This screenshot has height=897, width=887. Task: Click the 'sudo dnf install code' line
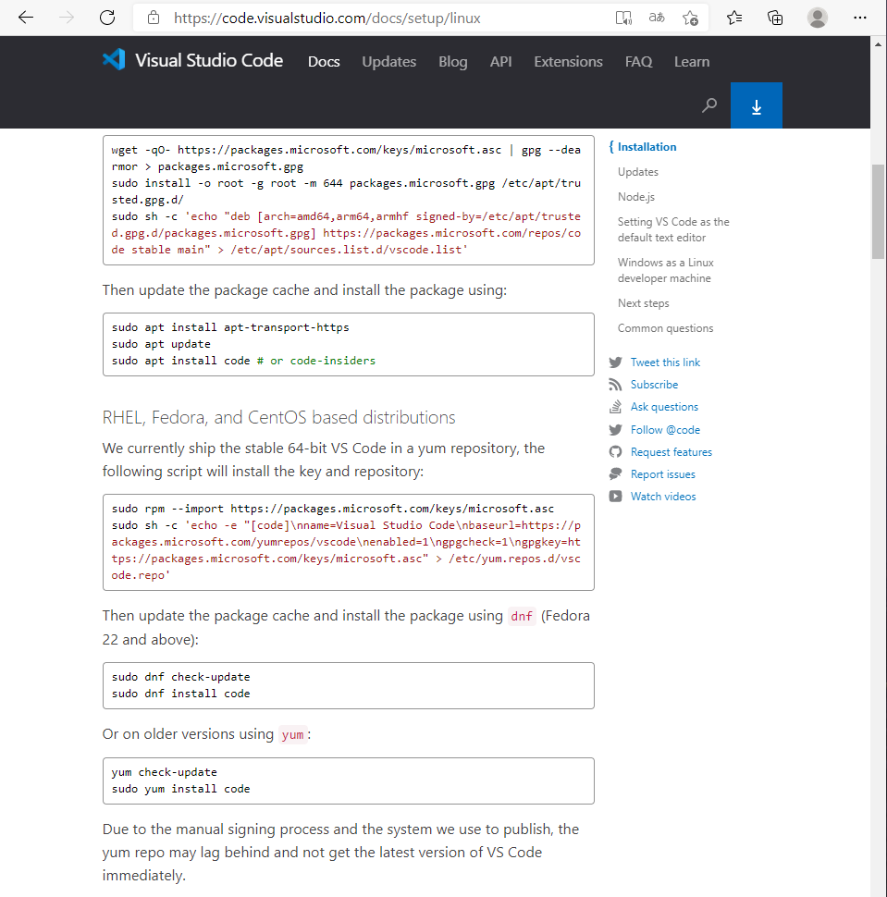[x=181, y=694]
